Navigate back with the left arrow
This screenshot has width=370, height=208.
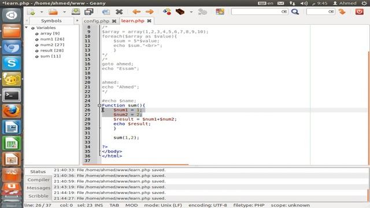[x=136, y=12]
